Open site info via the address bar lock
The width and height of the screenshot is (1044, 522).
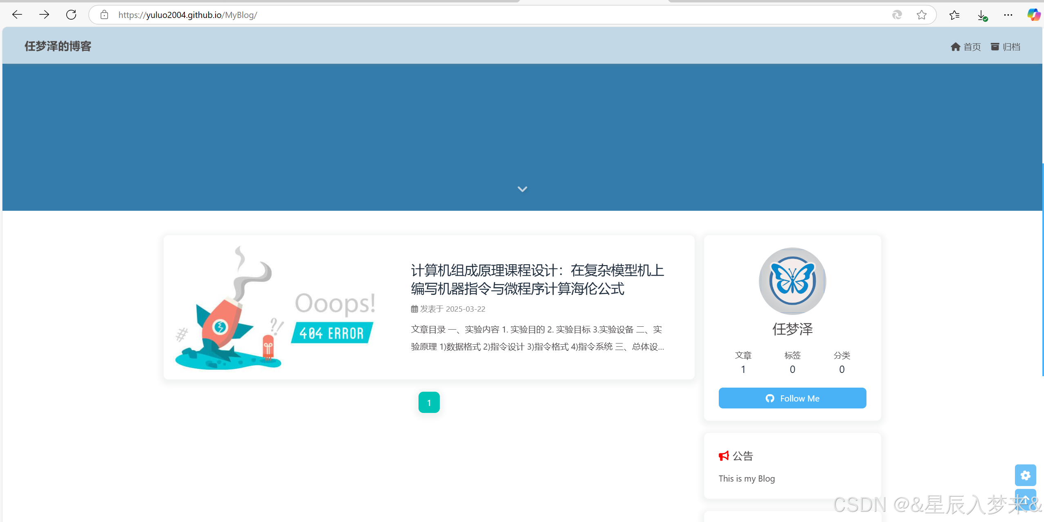pyautogui.click(x=105, y=15)
